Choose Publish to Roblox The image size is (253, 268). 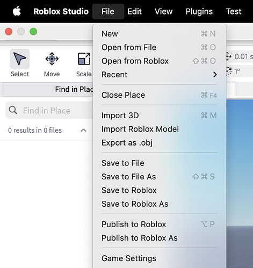tap(160, 224)
